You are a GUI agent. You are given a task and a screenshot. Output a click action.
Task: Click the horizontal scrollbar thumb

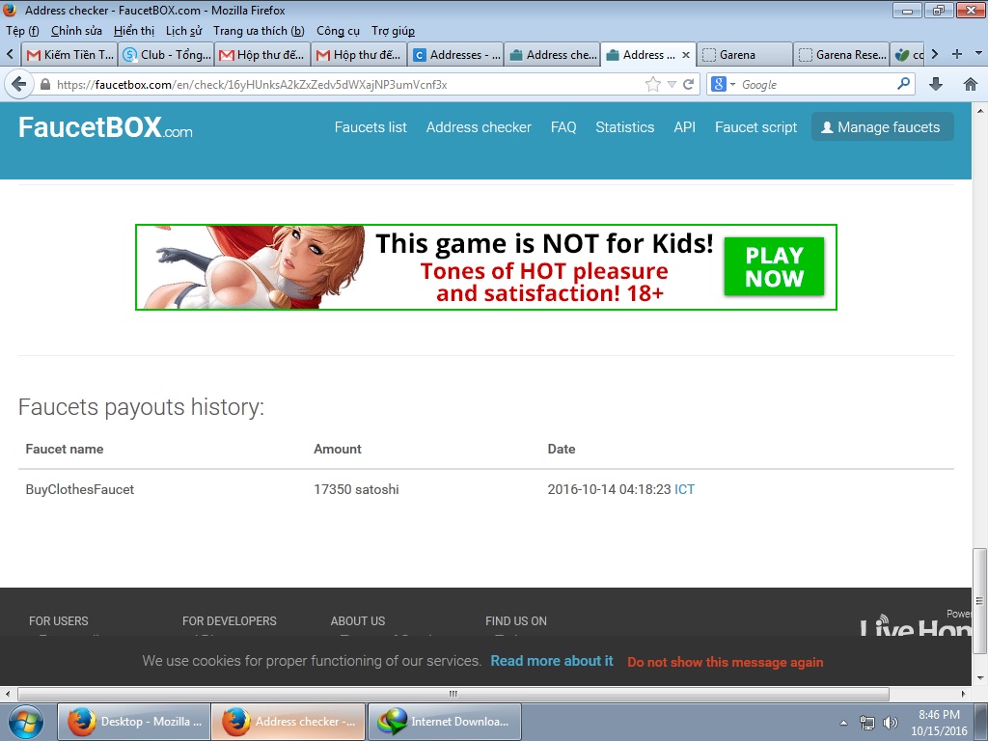(x=453, y=694)
